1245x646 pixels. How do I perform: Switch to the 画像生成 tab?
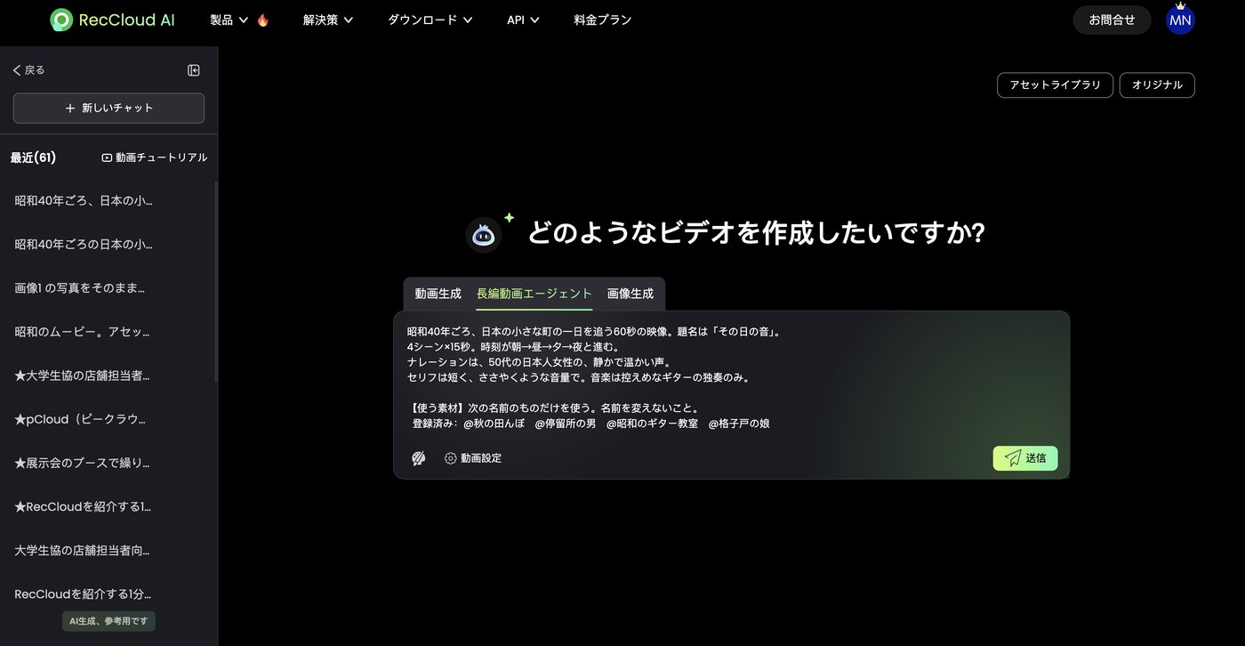coord(631,294)
